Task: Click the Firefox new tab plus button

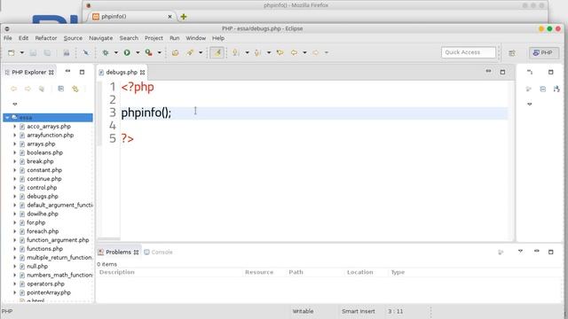Action: click(184, 17)
